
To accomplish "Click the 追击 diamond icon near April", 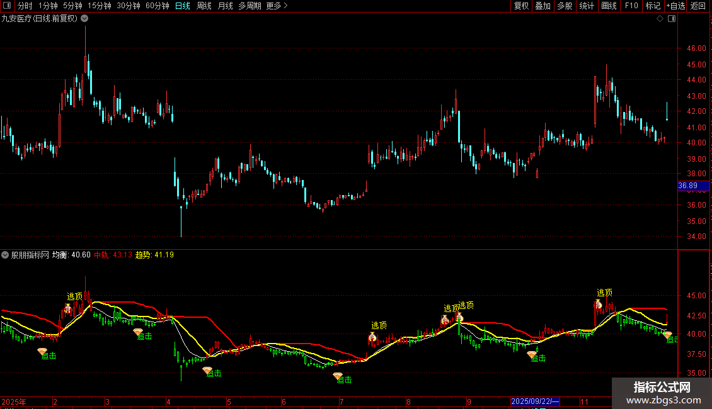I will (207, 370).
